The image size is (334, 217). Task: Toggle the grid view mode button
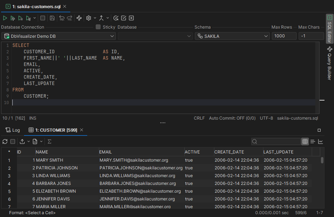click(305, 141)
